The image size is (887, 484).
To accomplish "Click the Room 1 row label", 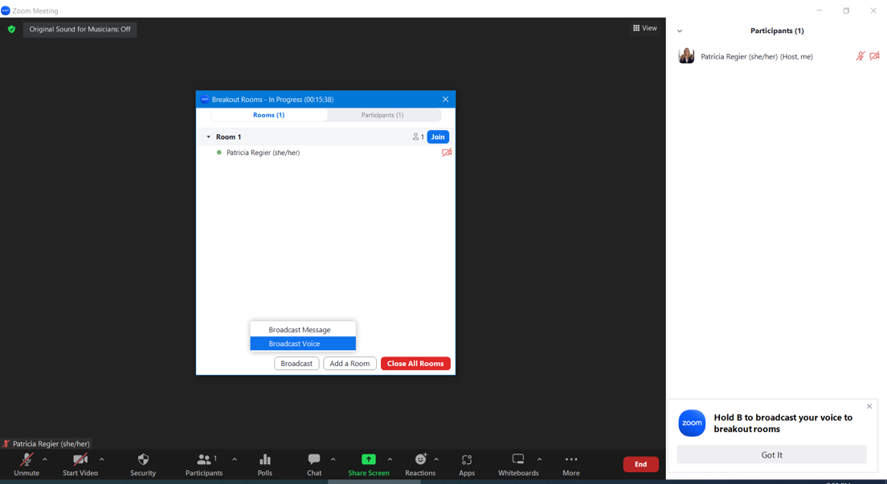I will pos(228,136).
